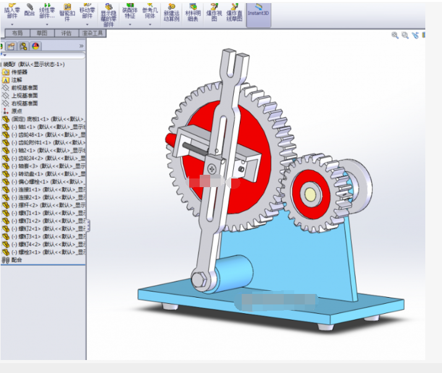Open the 材料明细表 (Bill of Materials) tool
This screenshot has width=442, height=373.
(x=193, y=13)
